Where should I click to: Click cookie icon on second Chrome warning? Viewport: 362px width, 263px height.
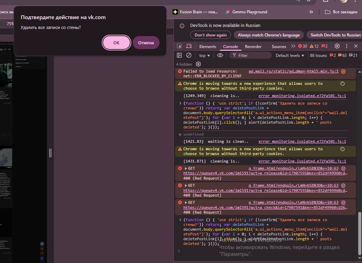point(343,149)
